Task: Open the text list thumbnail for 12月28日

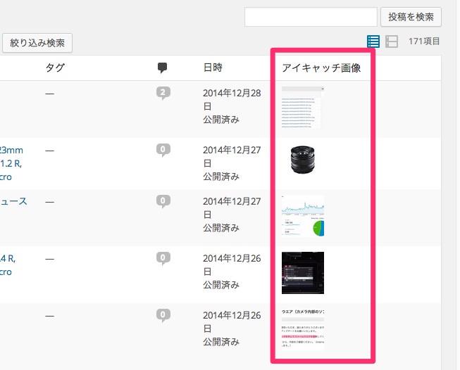Action: 303,107
